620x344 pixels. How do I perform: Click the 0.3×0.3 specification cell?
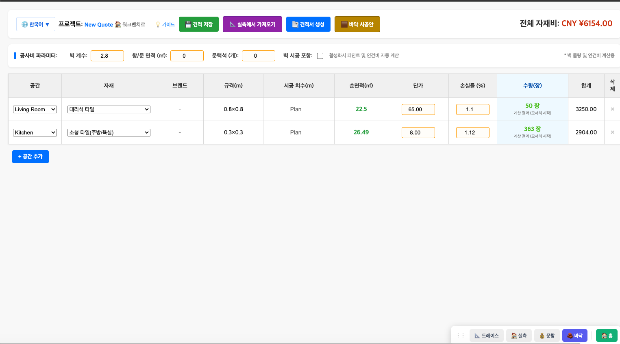point(233,132)
